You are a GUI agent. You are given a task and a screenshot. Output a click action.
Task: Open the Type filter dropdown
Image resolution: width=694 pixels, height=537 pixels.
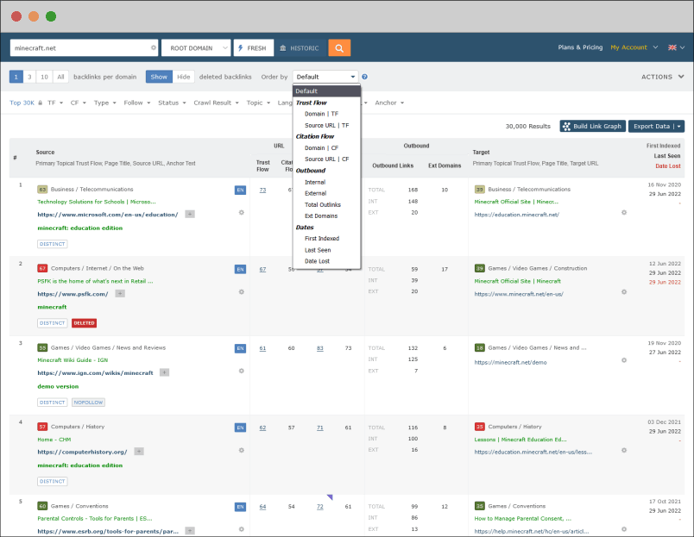click(x=105, y=103)
